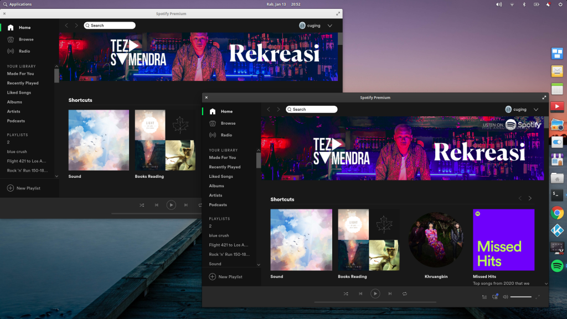567x319 pixels.
Task: Click the playback progress bar in front window
Action: (x=375, y=302)
